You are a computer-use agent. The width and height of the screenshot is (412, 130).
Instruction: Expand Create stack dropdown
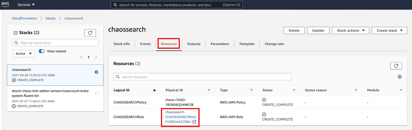tap(389, 30)
